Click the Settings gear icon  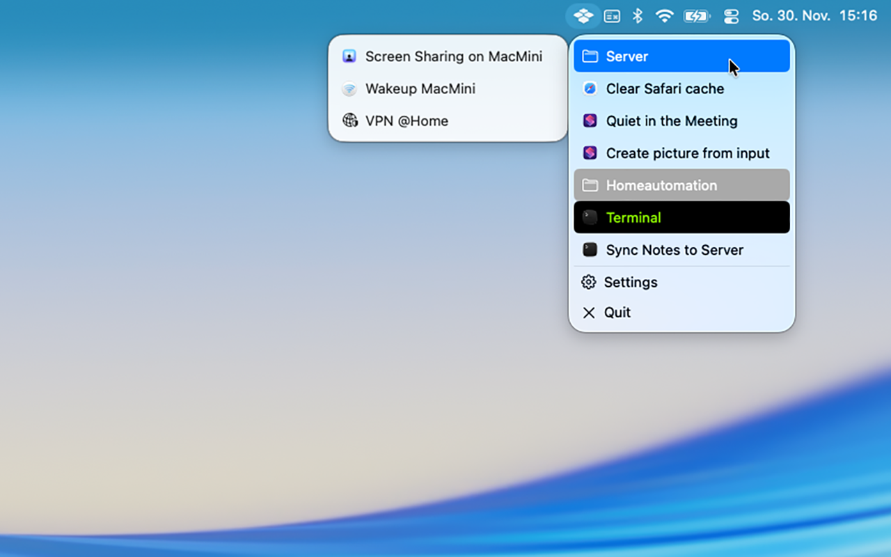click(x=589, y=282)
